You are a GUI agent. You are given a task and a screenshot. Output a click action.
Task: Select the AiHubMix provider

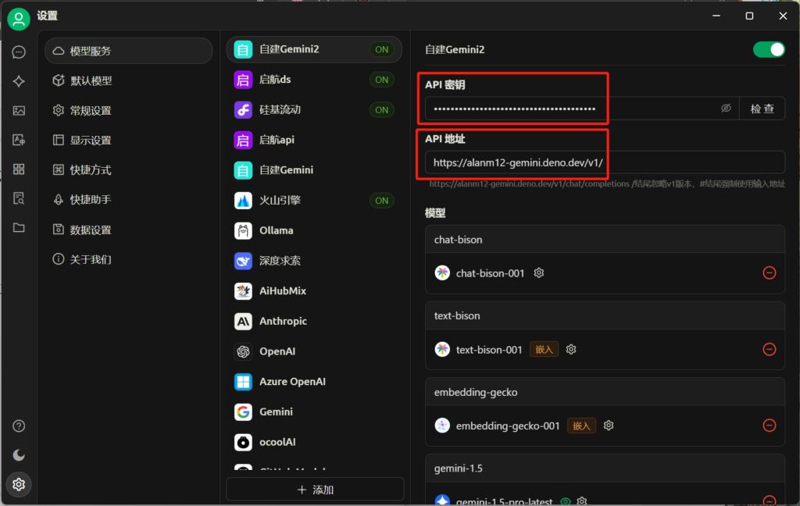pyautogui.click(x=314, y=290)
